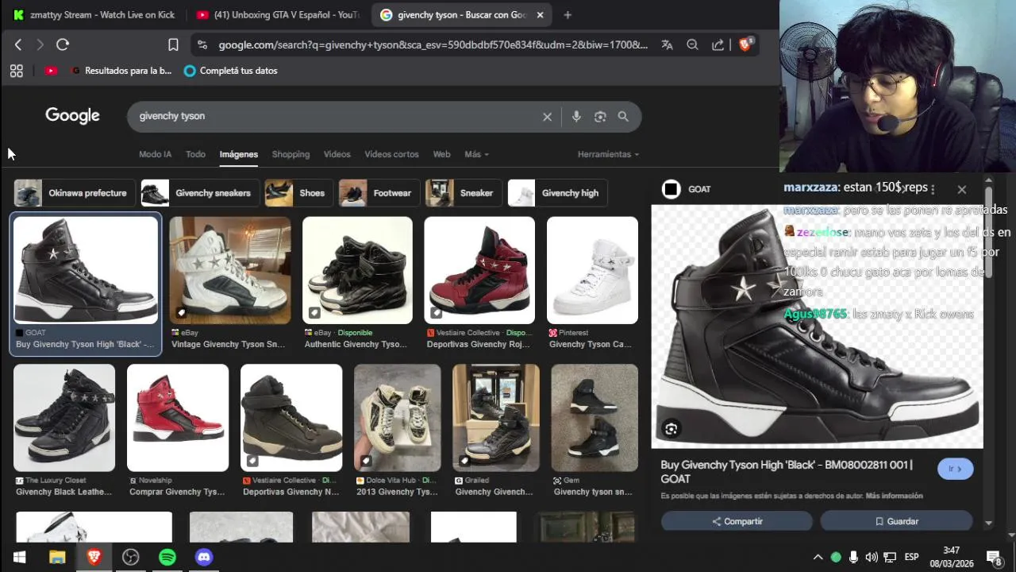Screen dimensions: 1016x572
Task: Switch to the Unboxing GTA V YouTube tab
Action: [278, 15]
